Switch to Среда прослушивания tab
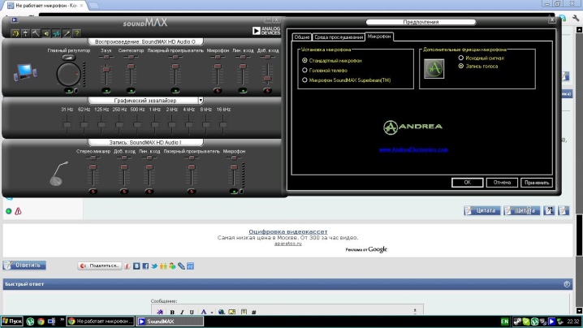Viewport: 583px width, 328px height. [339, 37]
